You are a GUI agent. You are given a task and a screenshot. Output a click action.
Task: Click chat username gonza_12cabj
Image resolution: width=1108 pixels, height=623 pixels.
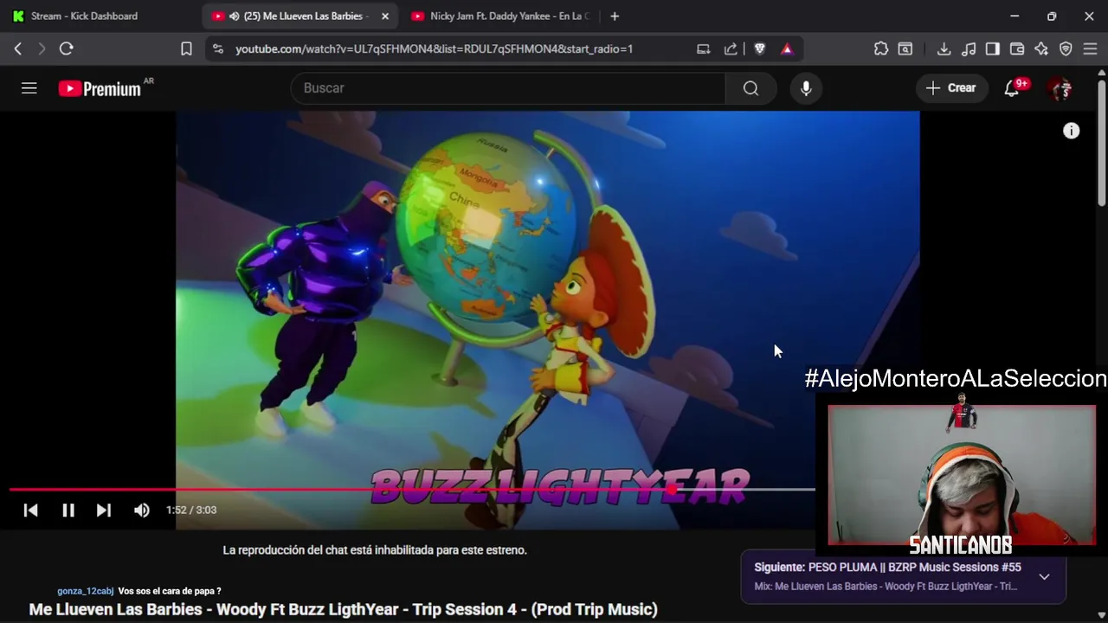coord(86,591)
